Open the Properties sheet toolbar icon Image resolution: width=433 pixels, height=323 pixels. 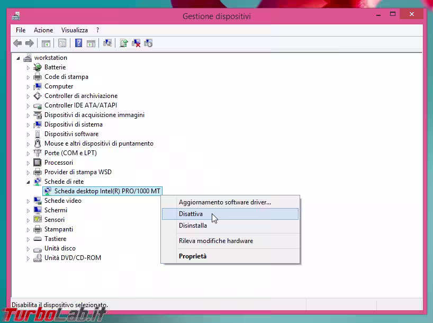(x=62, y=43)
